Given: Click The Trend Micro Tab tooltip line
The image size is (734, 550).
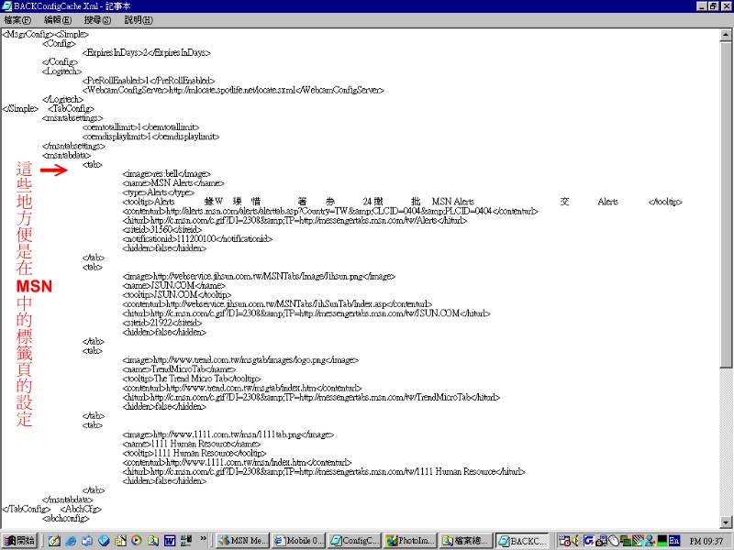Looking at the screenshot, I should 192,379.
